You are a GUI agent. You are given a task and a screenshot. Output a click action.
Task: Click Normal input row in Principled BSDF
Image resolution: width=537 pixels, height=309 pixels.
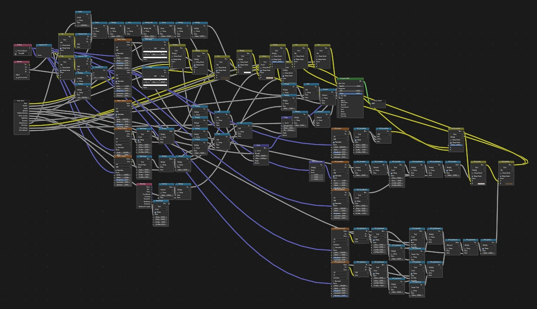point(350,98)
